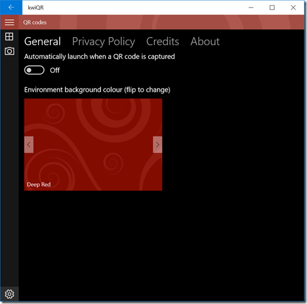The image size is (307, 304).
Task: Click the Deep Red label
Action: (x=39, y=185)
